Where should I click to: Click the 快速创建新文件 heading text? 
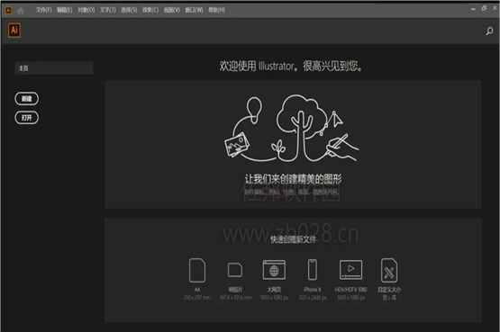click(293, 239)
